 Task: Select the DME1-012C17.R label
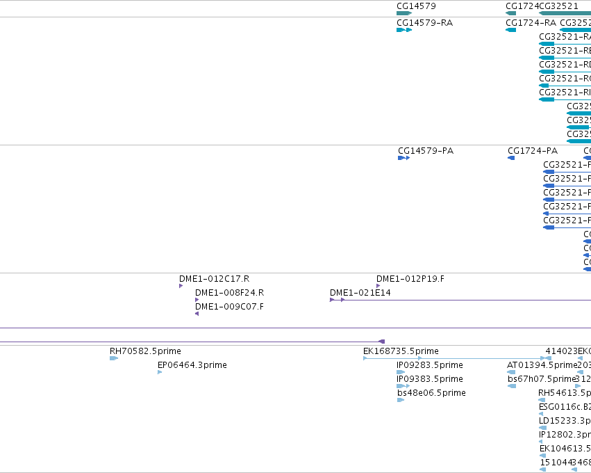(214, 279)
